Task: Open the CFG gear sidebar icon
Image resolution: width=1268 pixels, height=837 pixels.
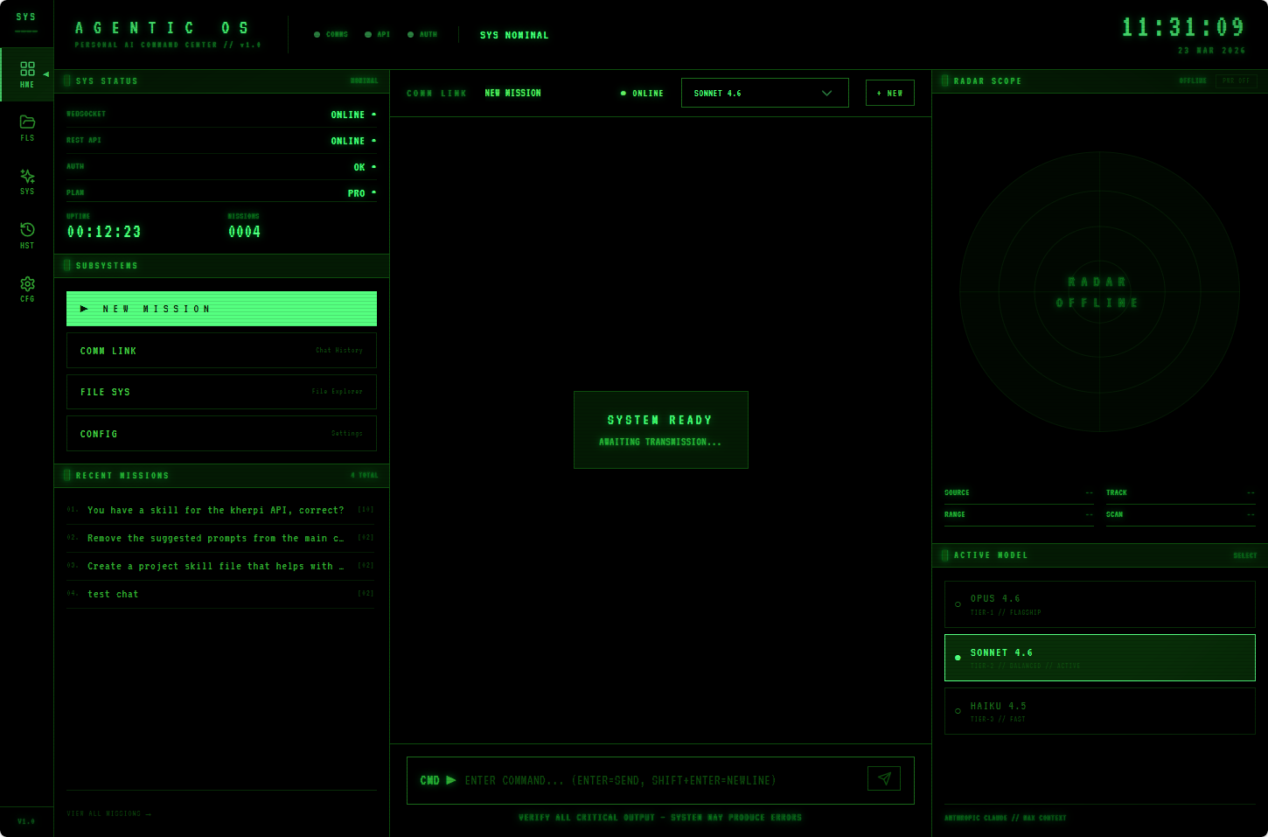Action: click(x=27, y=288)
